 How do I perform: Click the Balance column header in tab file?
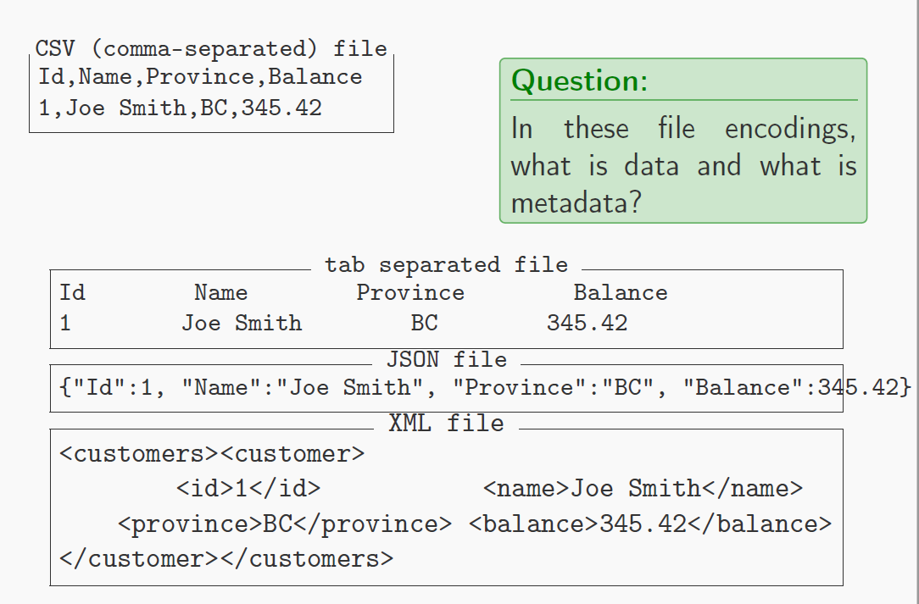(621, 292)
